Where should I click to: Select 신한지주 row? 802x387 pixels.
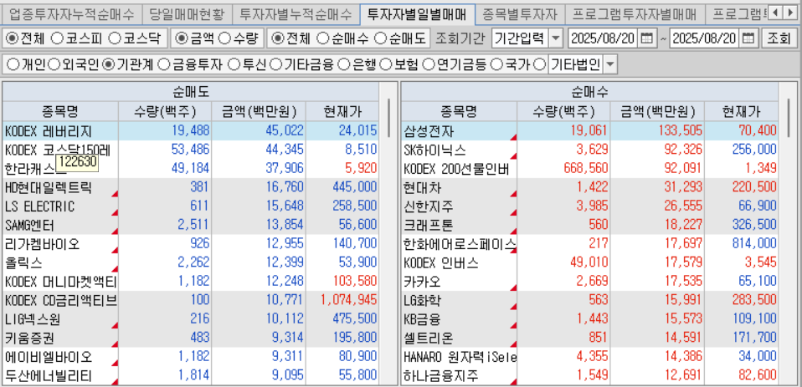590,206
